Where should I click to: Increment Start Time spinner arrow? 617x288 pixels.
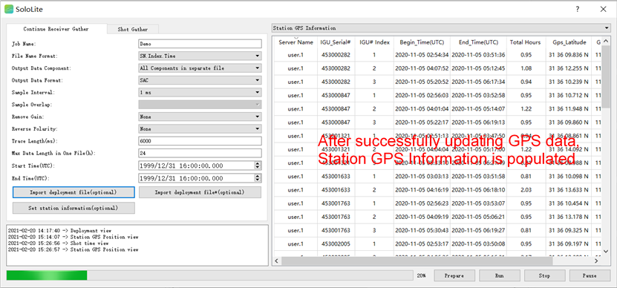pyautogui.click(x=258, y=164)
